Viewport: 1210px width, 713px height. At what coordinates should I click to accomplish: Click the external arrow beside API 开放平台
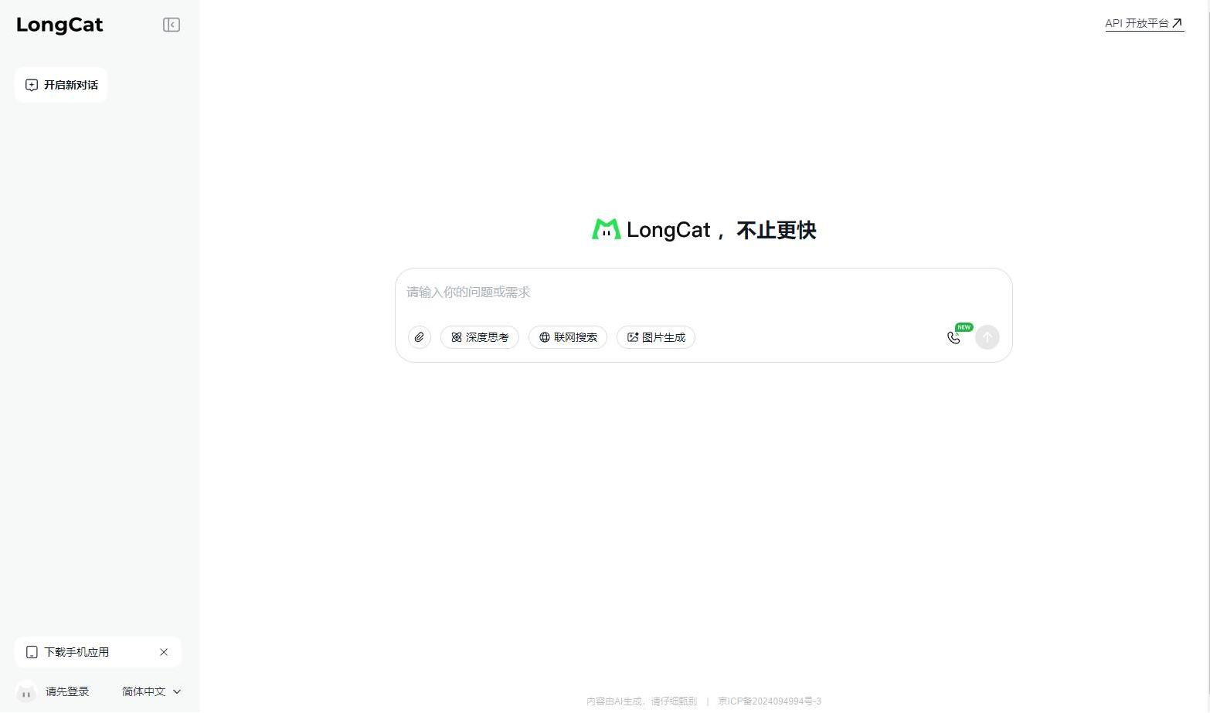click(1178, 23)
